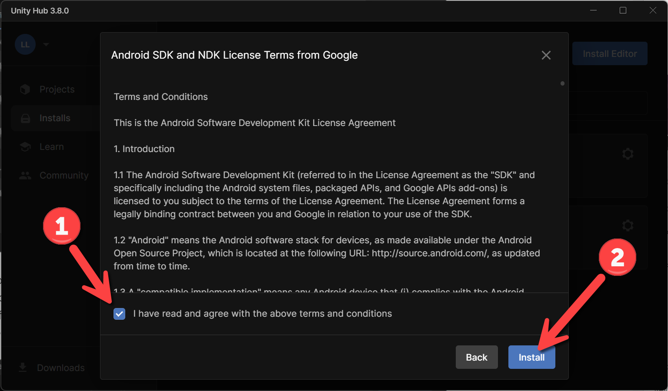Open settings gear for first editor install
This screenshot has height=391, width=668.
tap(628, 154)
